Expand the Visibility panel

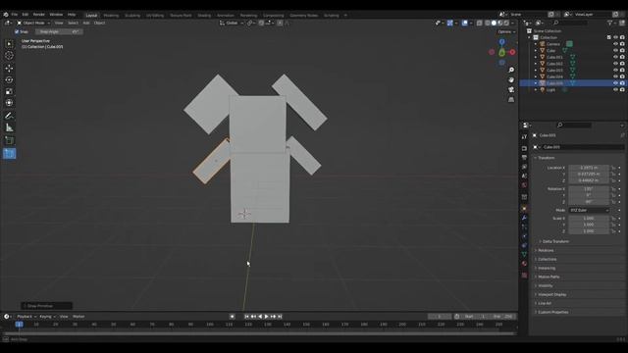coord(546,285)
